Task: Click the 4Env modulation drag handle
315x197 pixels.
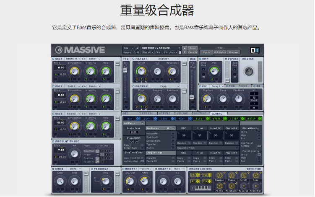Action: (190, 119)
